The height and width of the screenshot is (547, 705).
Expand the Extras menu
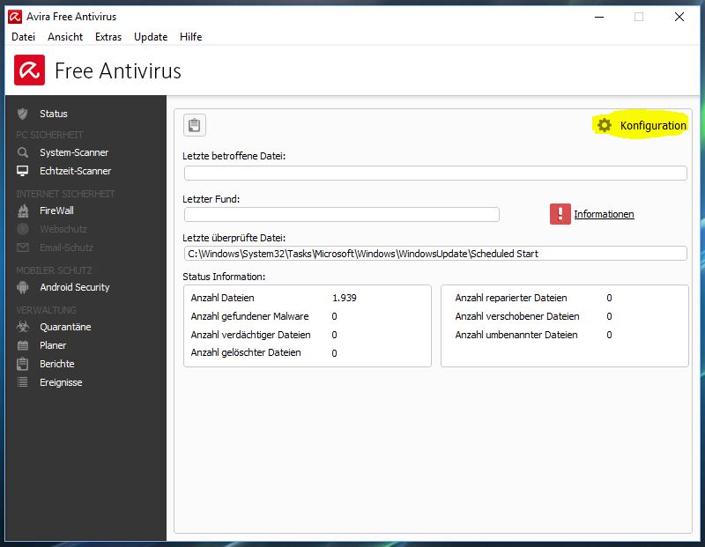pos(108,37)
